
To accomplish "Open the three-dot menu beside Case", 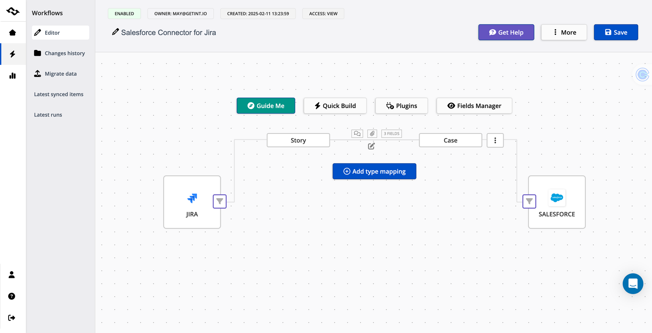I will pyautogui.click(x=495, y=140).
